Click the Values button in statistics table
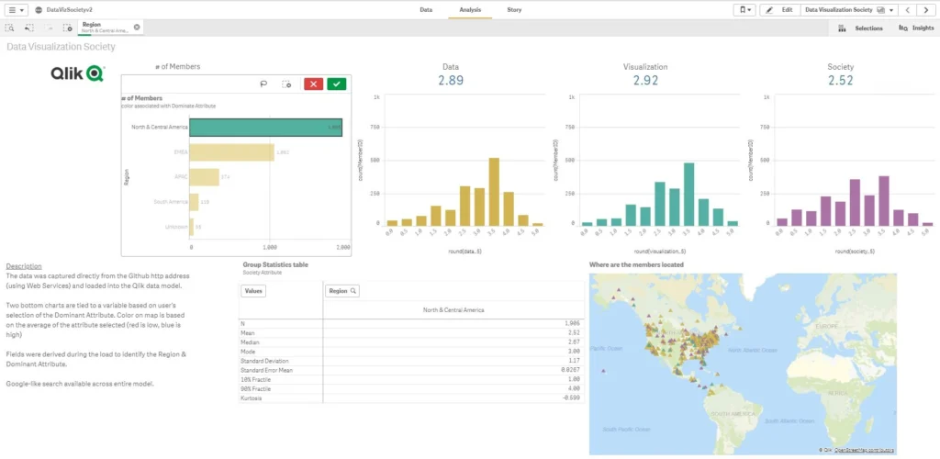 click(253, 290)
